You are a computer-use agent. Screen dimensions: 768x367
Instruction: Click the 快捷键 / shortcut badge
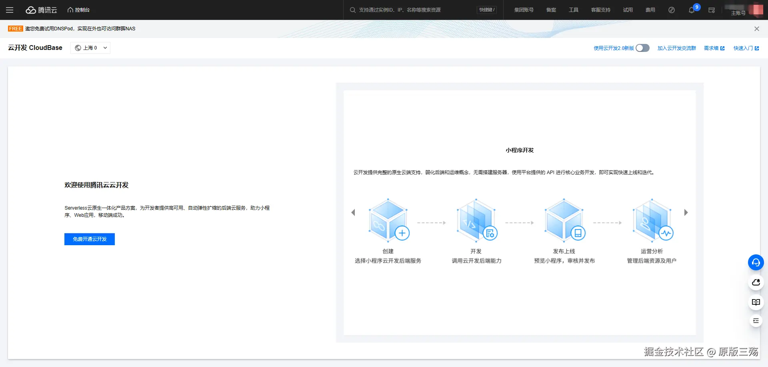(x=486, y=10)
